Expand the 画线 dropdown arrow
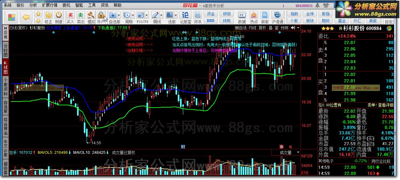400x180 pixels. (x=161, y=15)
